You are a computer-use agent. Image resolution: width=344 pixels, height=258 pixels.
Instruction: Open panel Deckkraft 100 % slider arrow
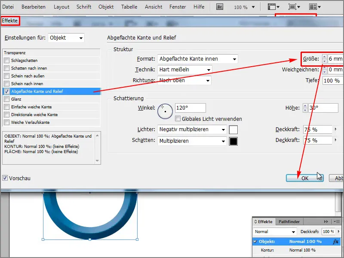(x=338, y=231)
